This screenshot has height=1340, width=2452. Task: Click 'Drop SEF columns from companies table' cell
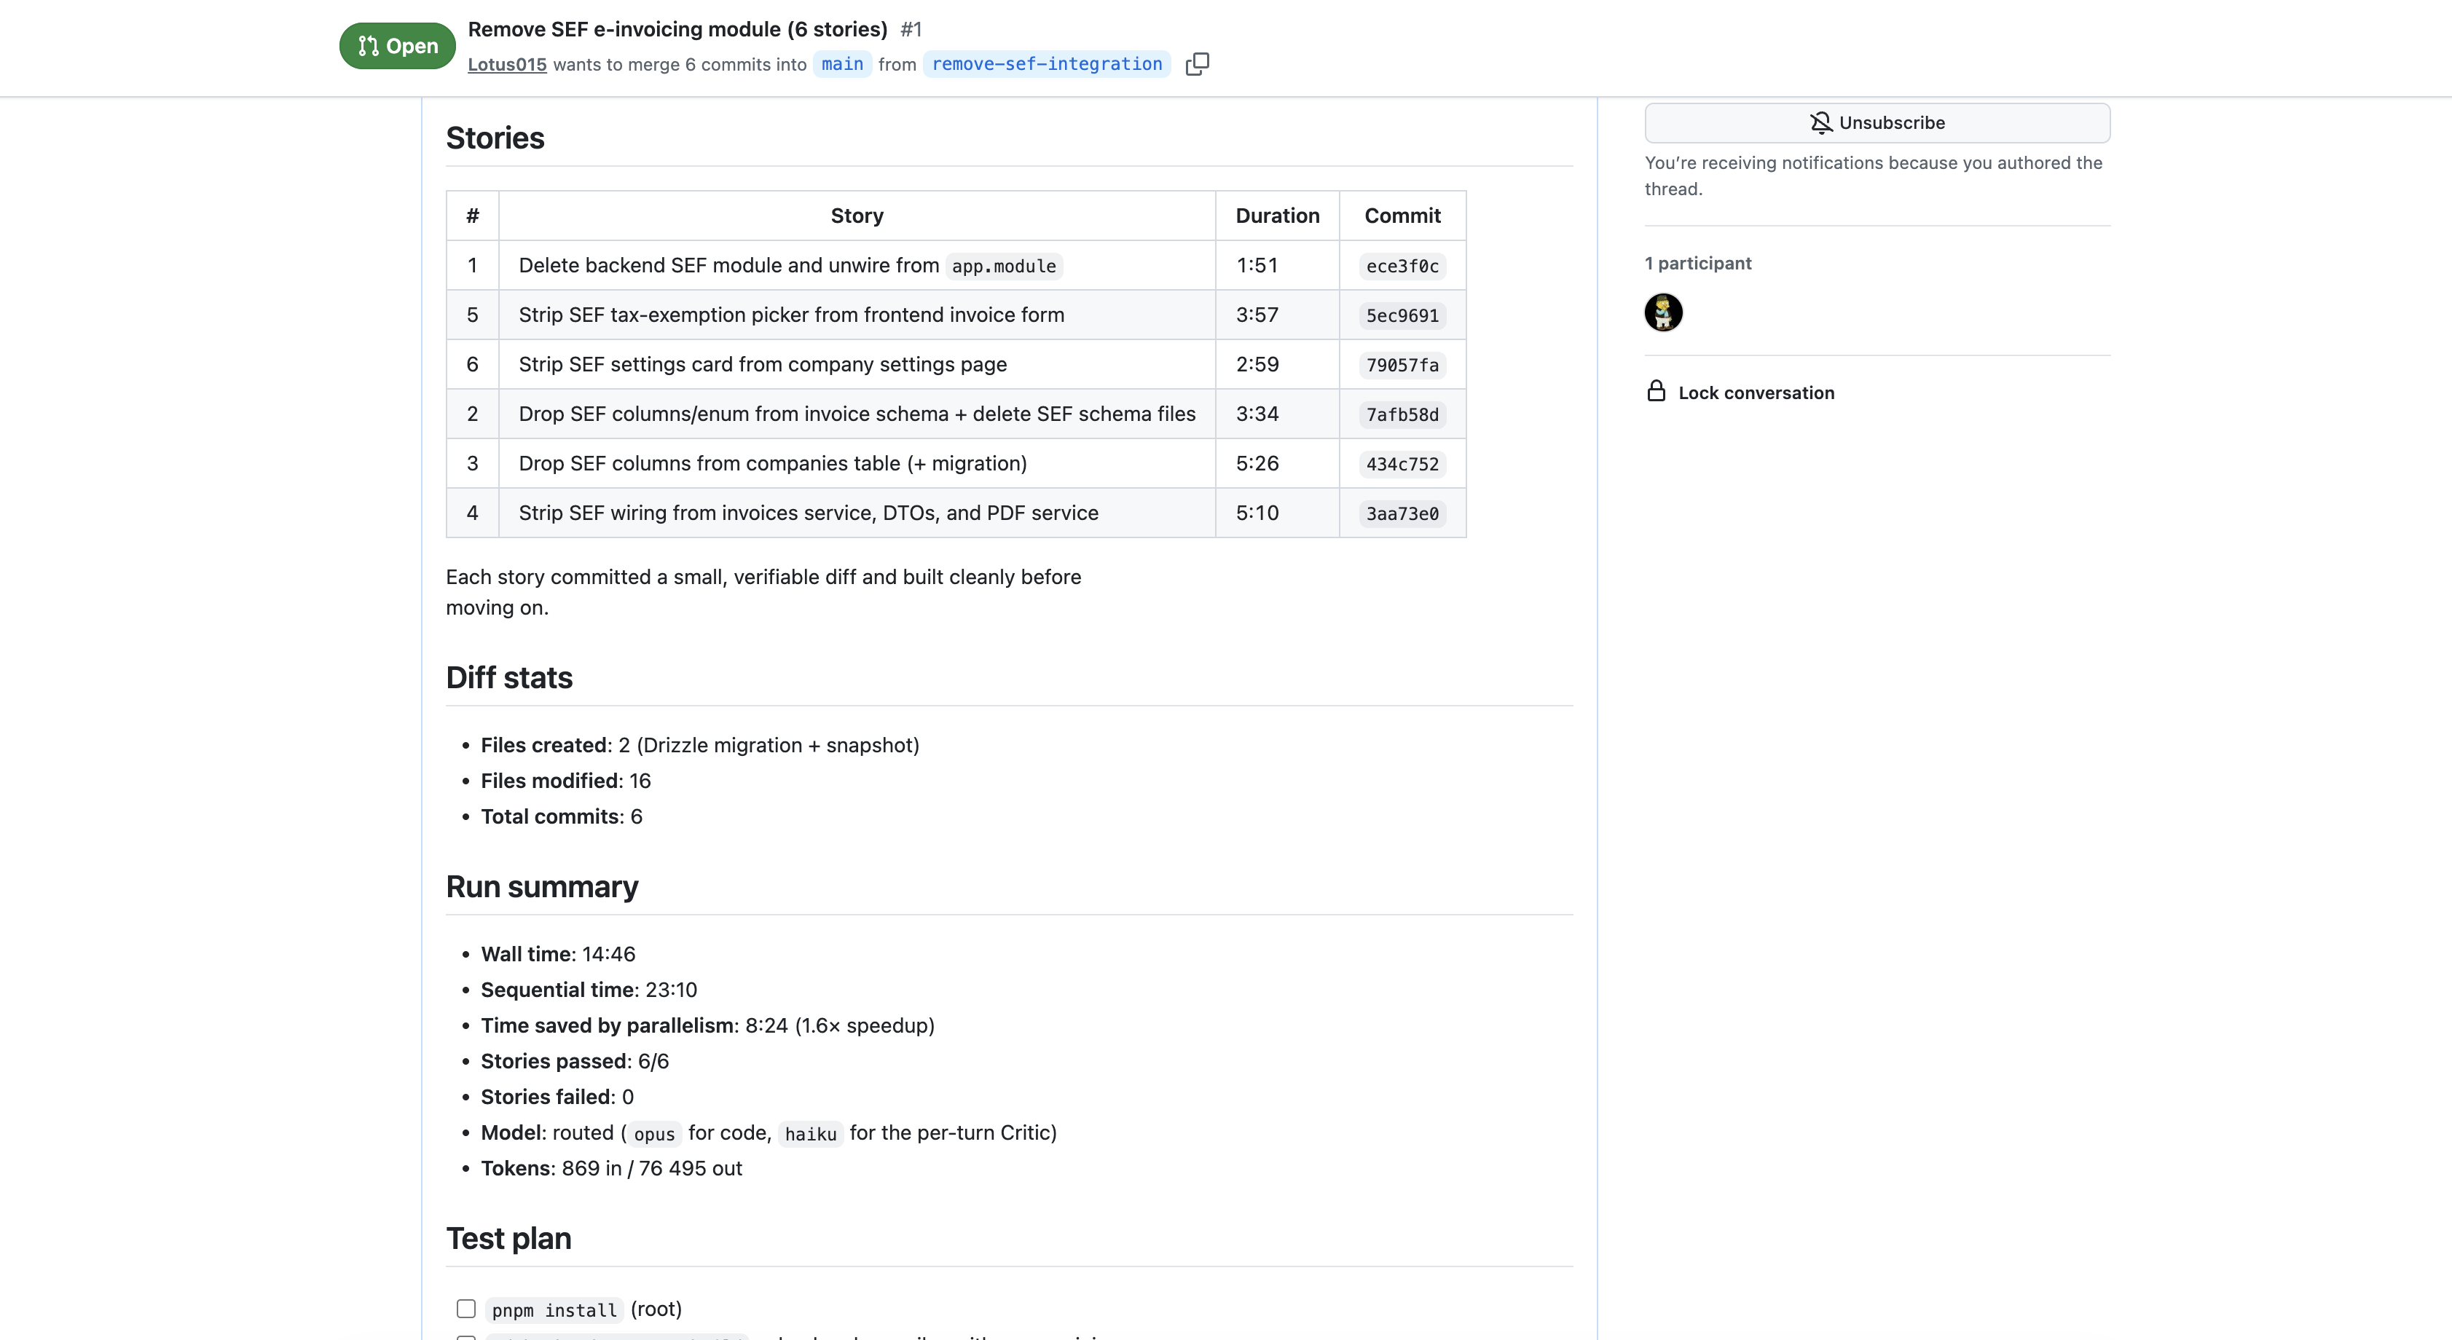(x=857, y=463)
